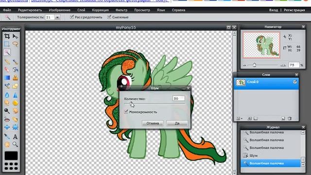The image size is (311, 175).
Task: Open layer styles in Слои panel
Action: tap(256, 119)
